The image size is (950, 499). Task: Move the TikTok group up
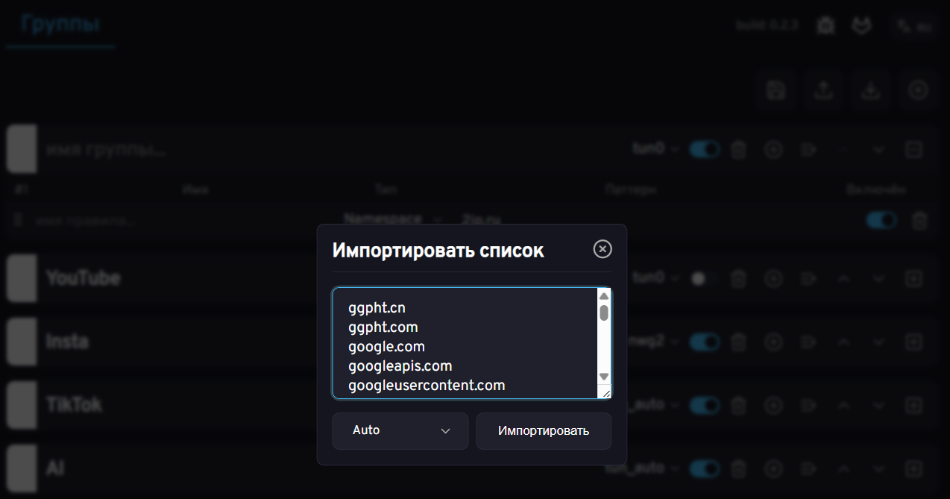point(843,406)
